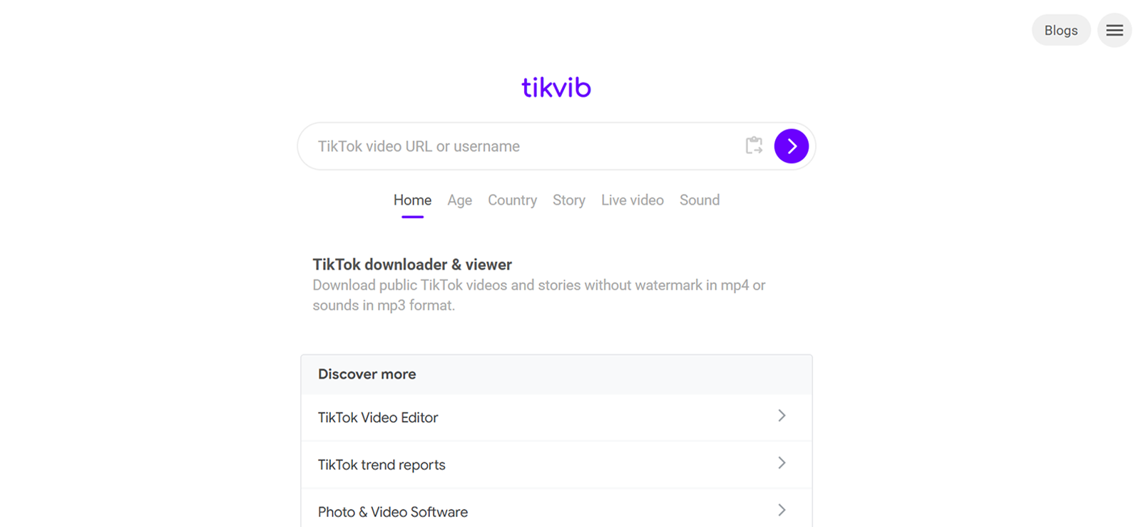1141x527 pixels.
Task: Click the Discover more header
Action: click(367, 374)
